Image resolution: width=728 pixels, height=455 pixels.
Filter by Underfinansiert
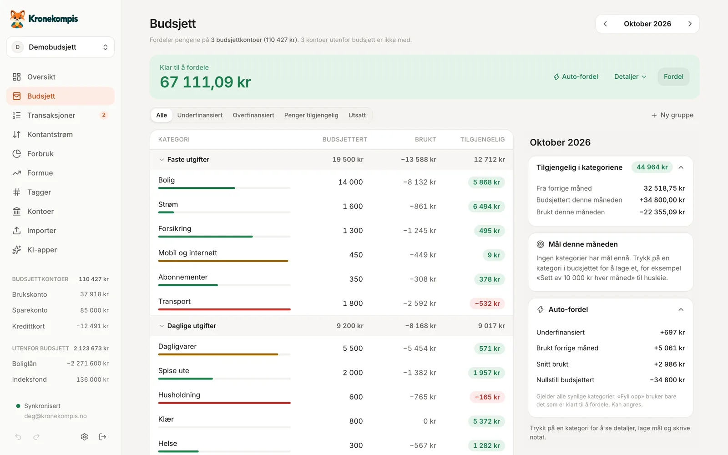click(x=200, y=115)
